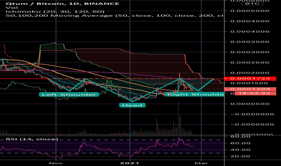Screen dimensions: 281x166
Task: Select the Left Shoulder annotation label
Action: coord(69,94)
